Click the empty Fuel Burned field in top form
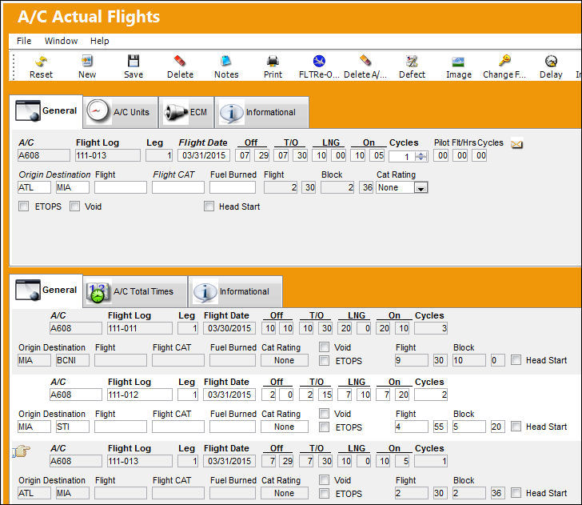 (233, 187)
